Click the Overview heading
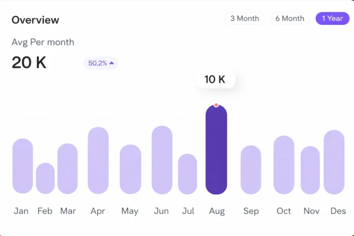The image size is (354, 236). coord(35,20)
